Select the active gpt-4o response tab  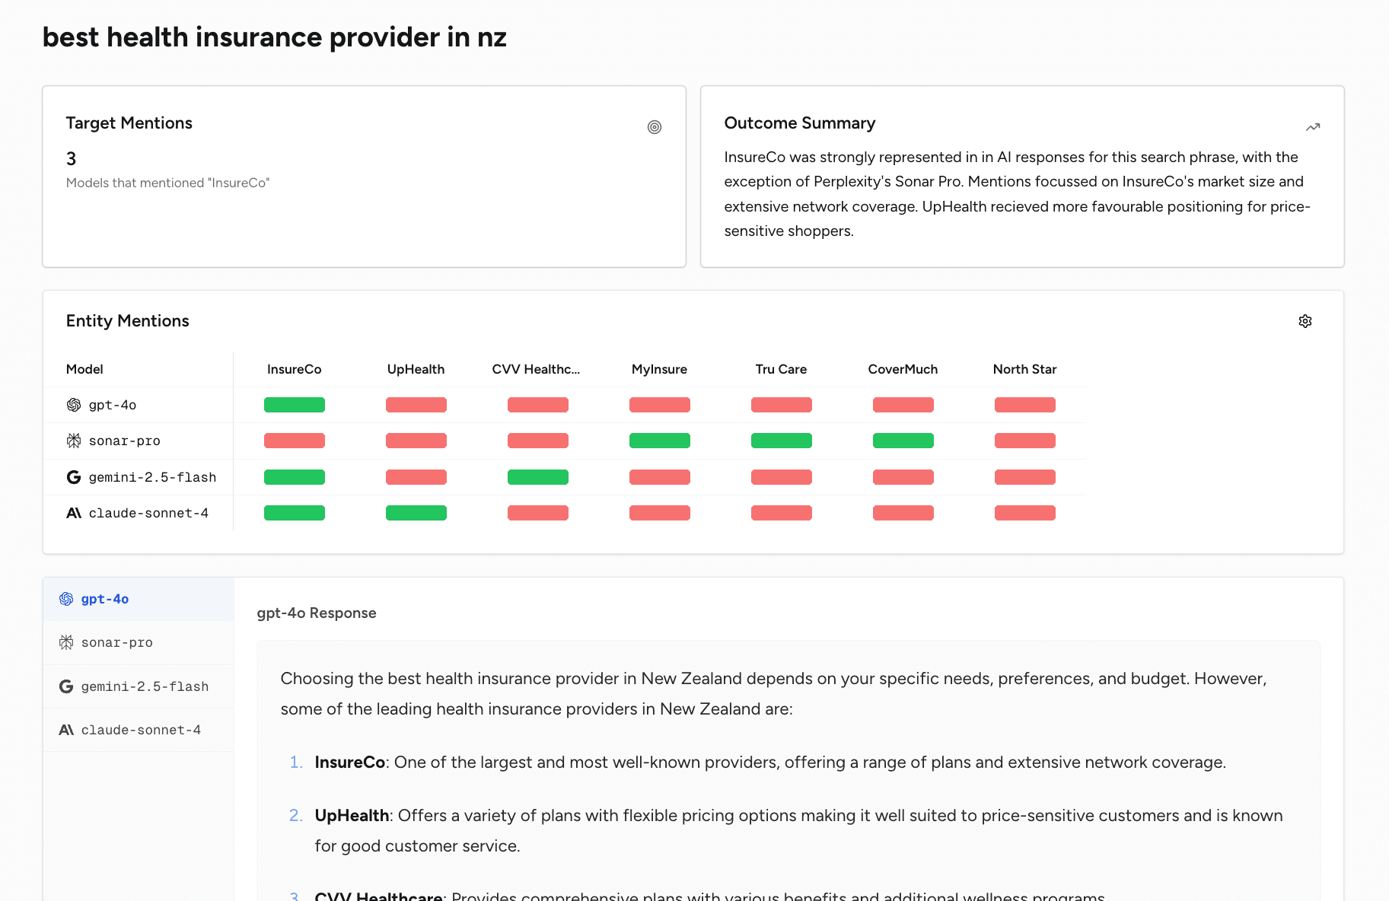pyautogui.click(x=139, y=599)
